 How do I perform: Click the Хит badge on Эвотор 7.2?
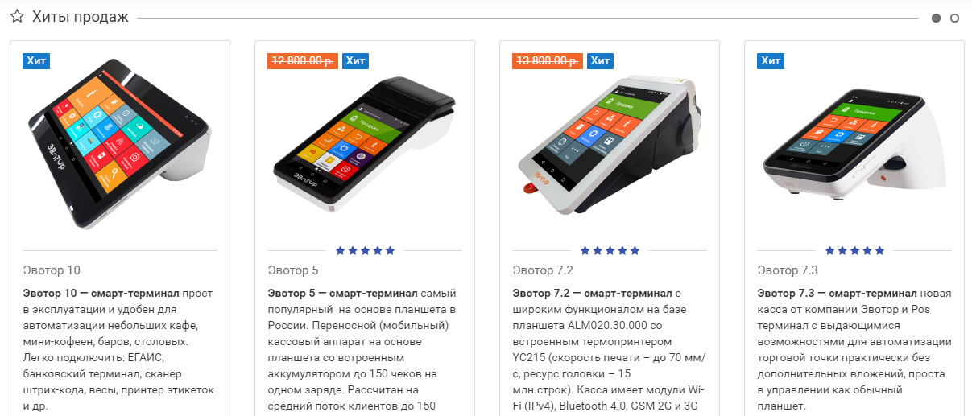(600, 60)
